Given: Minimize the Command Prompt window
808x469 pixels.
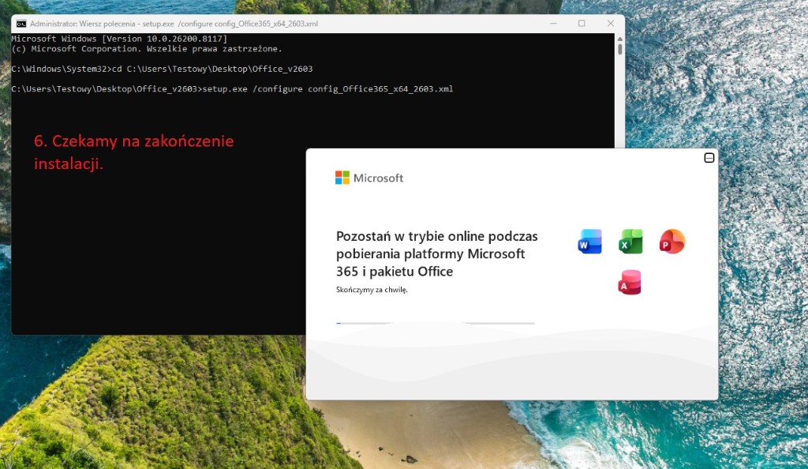Looking at the screenshot, I should click(x=552, y=24).
